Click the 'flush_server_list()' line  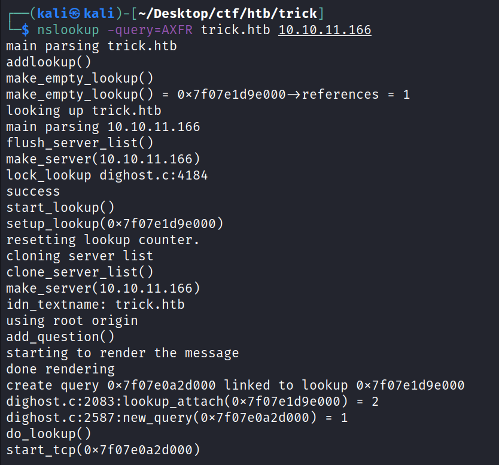(x=80, y=142)
